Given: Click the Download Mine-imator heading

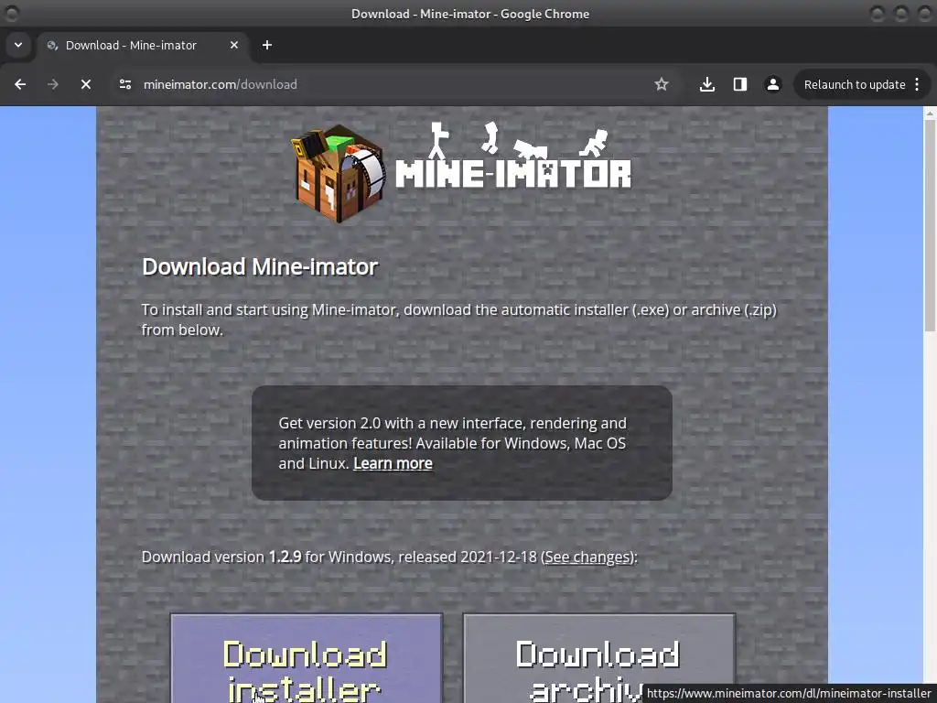Looking at the screenshot, I should (x=260, y=266).
